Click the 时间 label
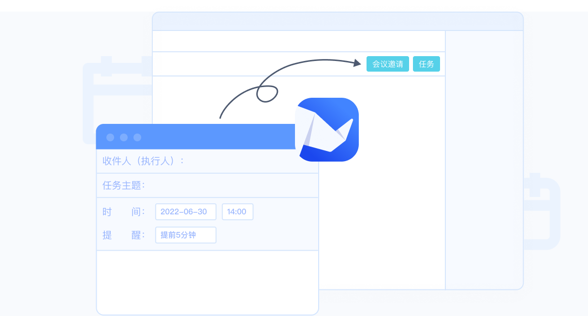The height and width of the screenshot is (316, 588). (123, 212)
